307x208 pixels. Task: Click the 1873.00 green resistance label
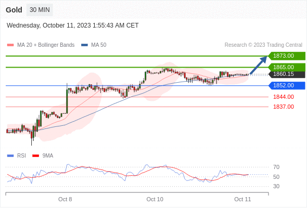click(287, 56)
